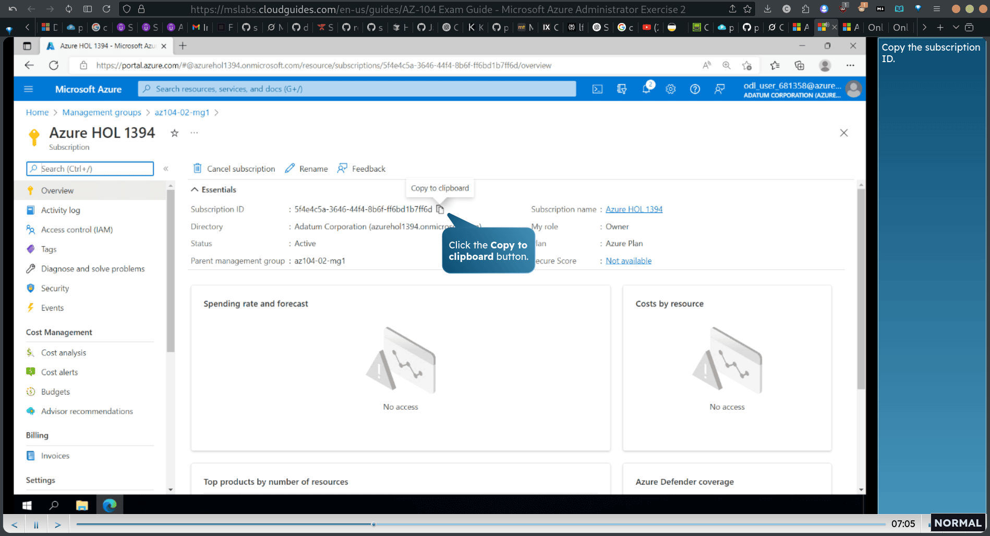The width and height of the screenshot is (990, 536).
Task: Open Azure HOL 1394 subscription name link
Action: (634, 209)
